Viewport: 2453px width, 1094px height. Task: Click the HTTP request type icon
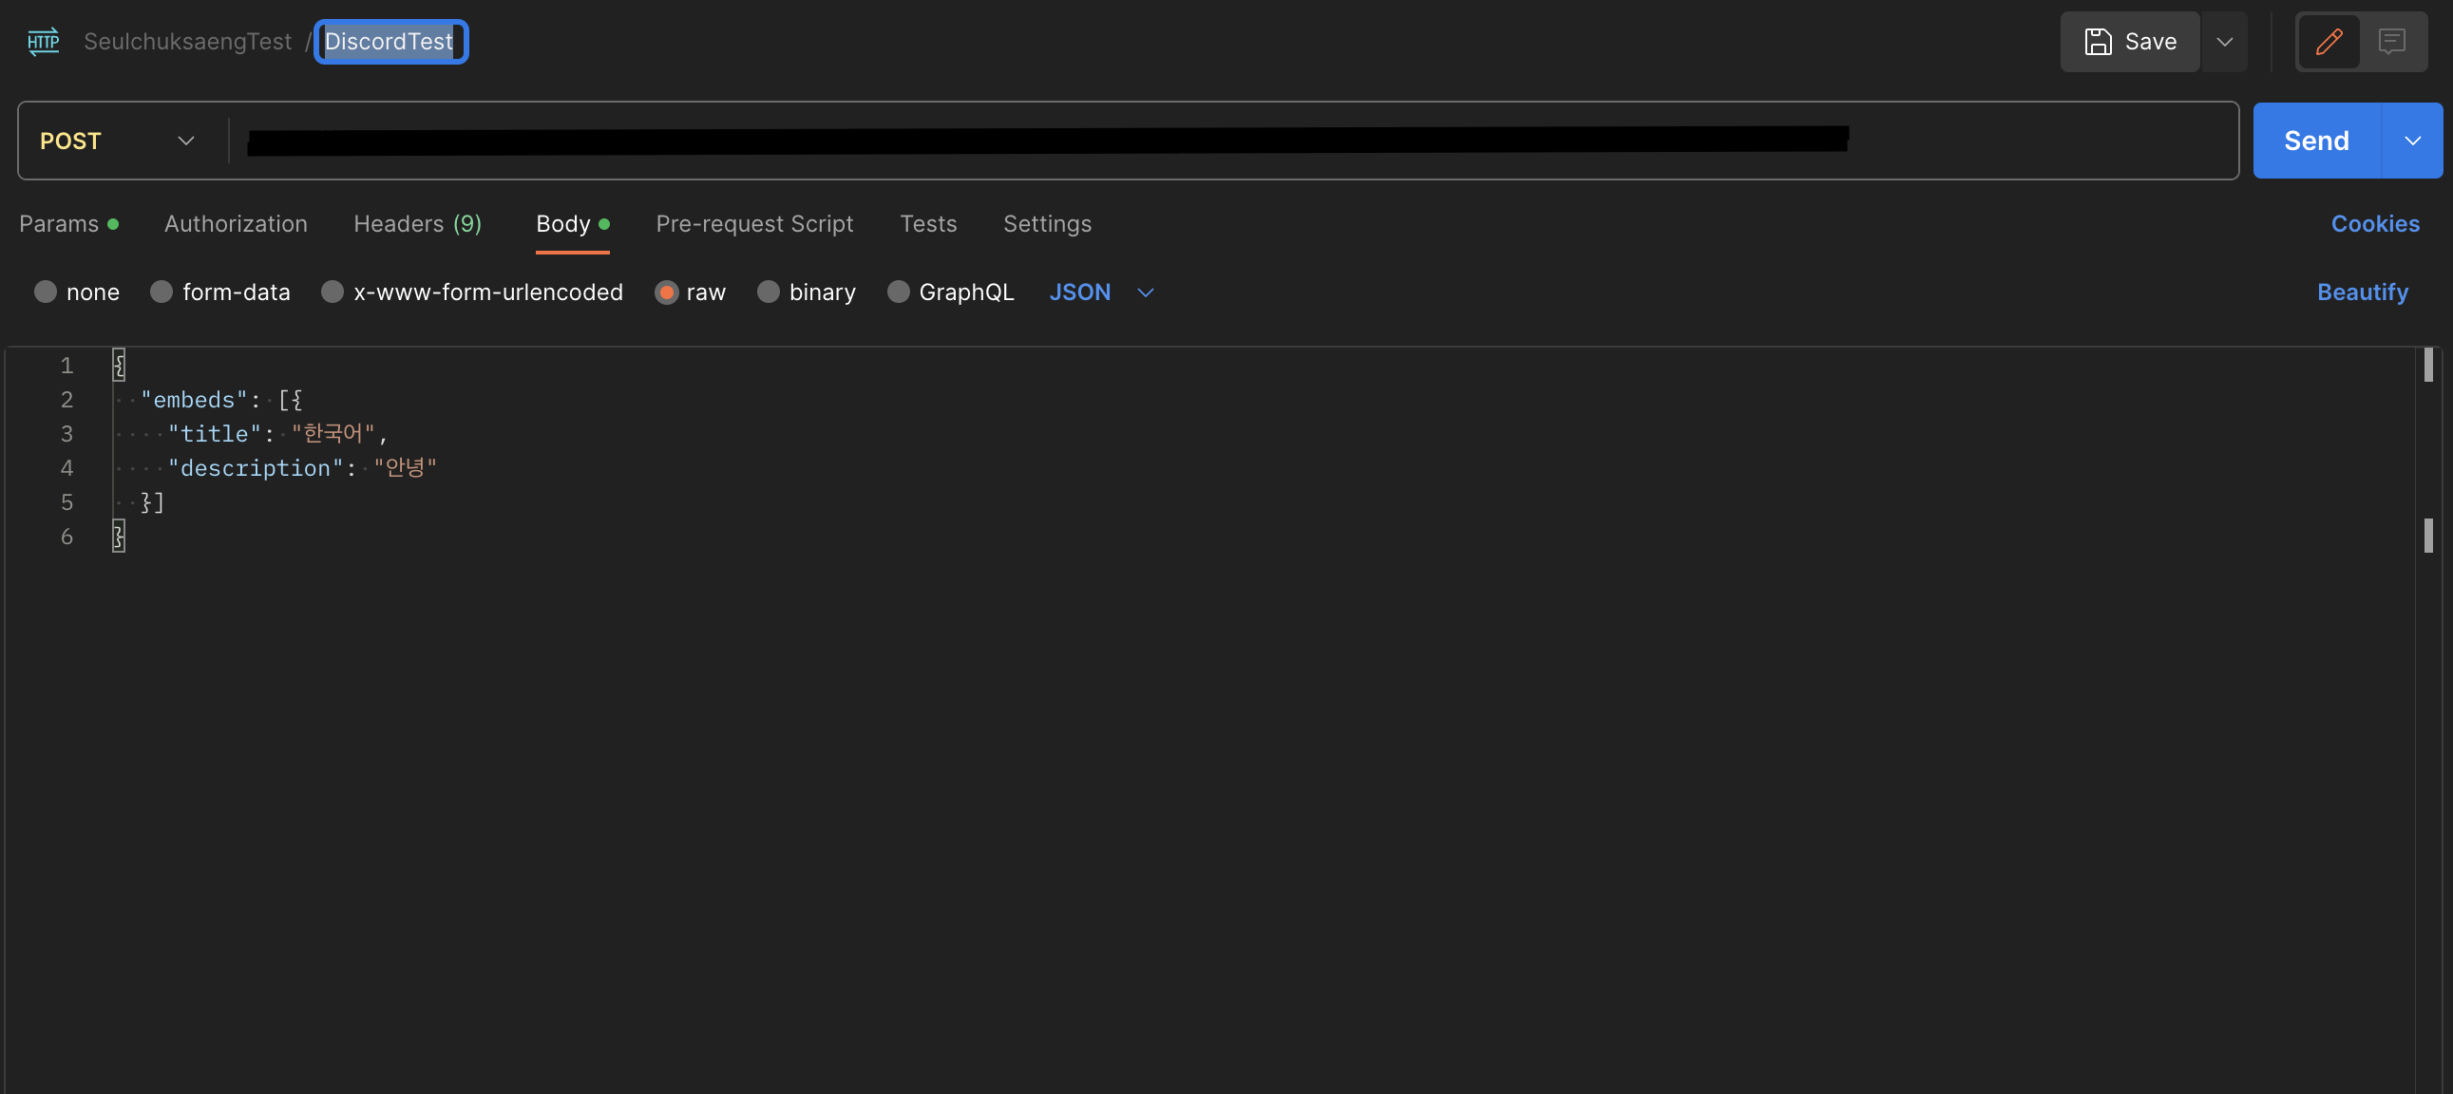coord(44,41)
